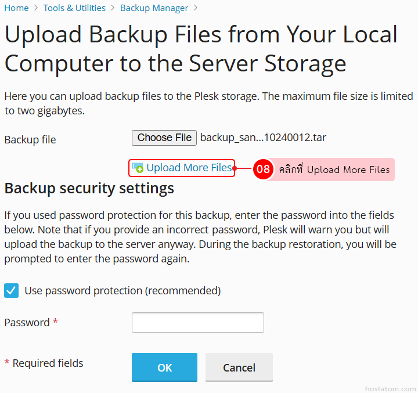The width and height of the screenshot is (418, 393).
Task: Return to Backup Manager page
Action: click(154, 8)
